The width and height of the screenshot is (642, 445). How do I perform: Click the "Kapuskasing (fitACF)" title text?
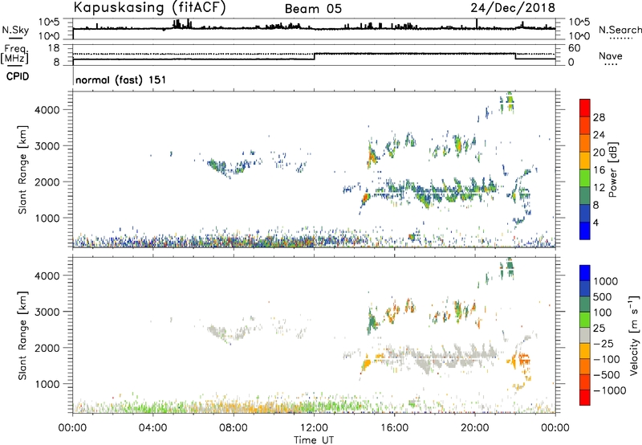149,7
